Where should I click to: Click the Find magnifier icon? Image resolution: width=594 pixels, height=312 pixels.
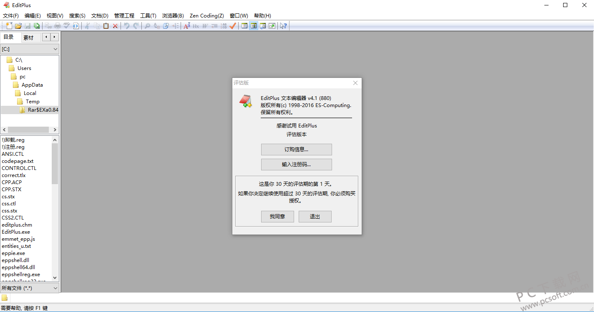(x=147, y=26)
